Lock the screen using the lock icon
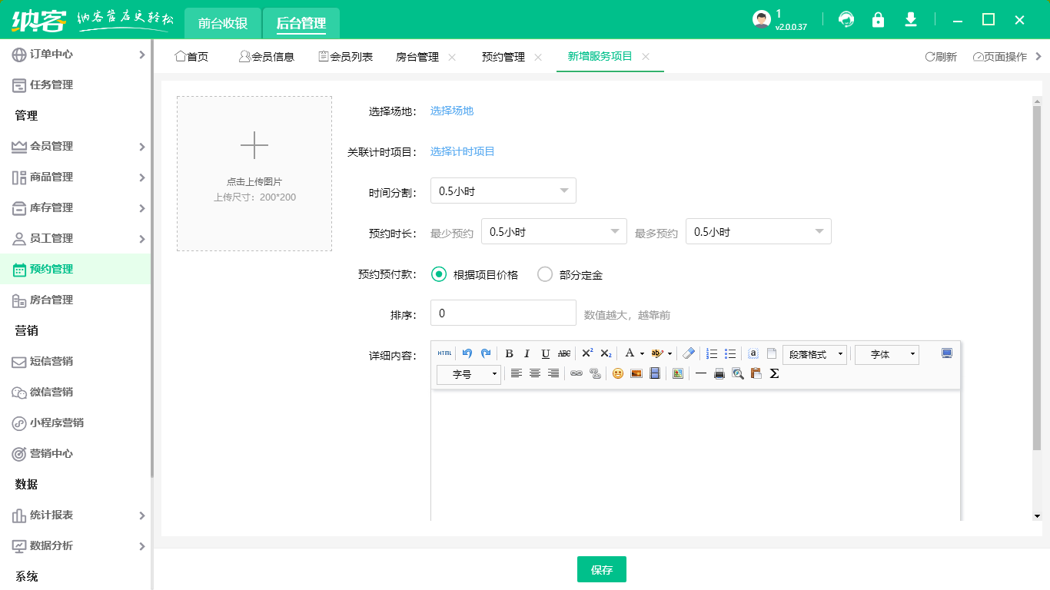 tap(878, 20)
